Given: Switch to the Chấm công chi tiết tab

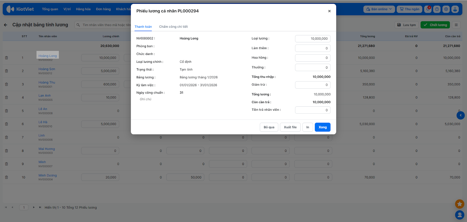Looking at the screenshot, I should click(173, 27).
